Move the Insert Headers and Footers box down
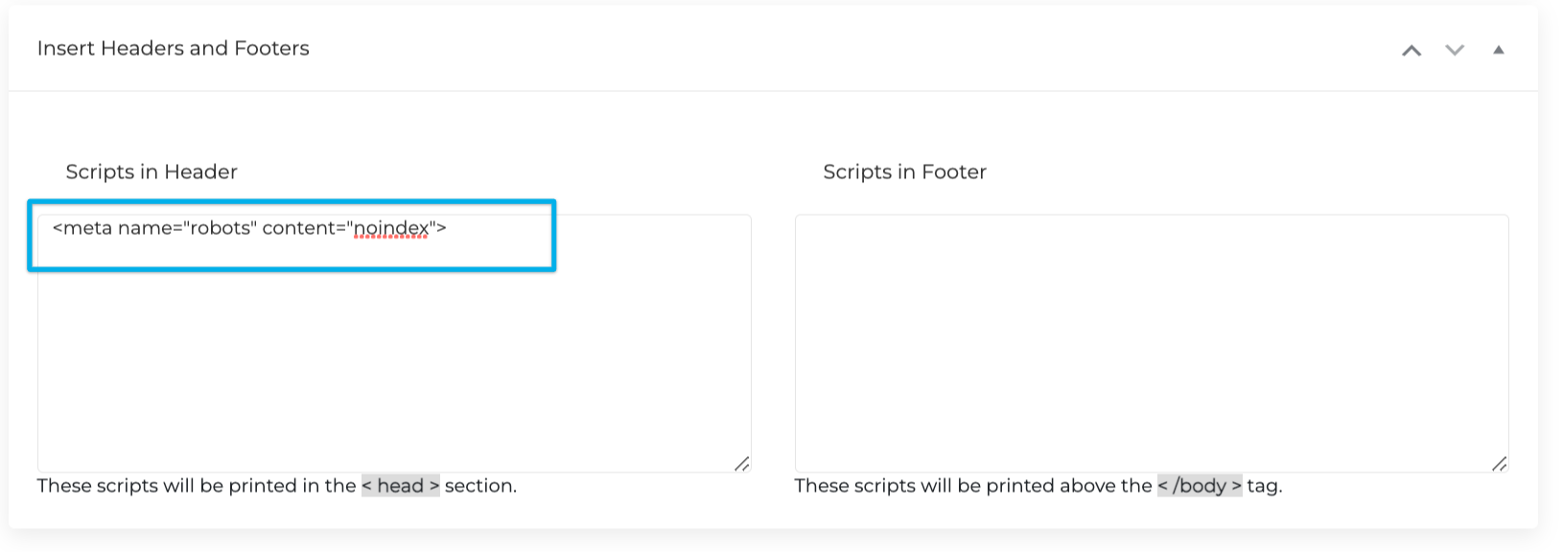Screen dimensions: 1563x552 click(x=1454, y=50)
